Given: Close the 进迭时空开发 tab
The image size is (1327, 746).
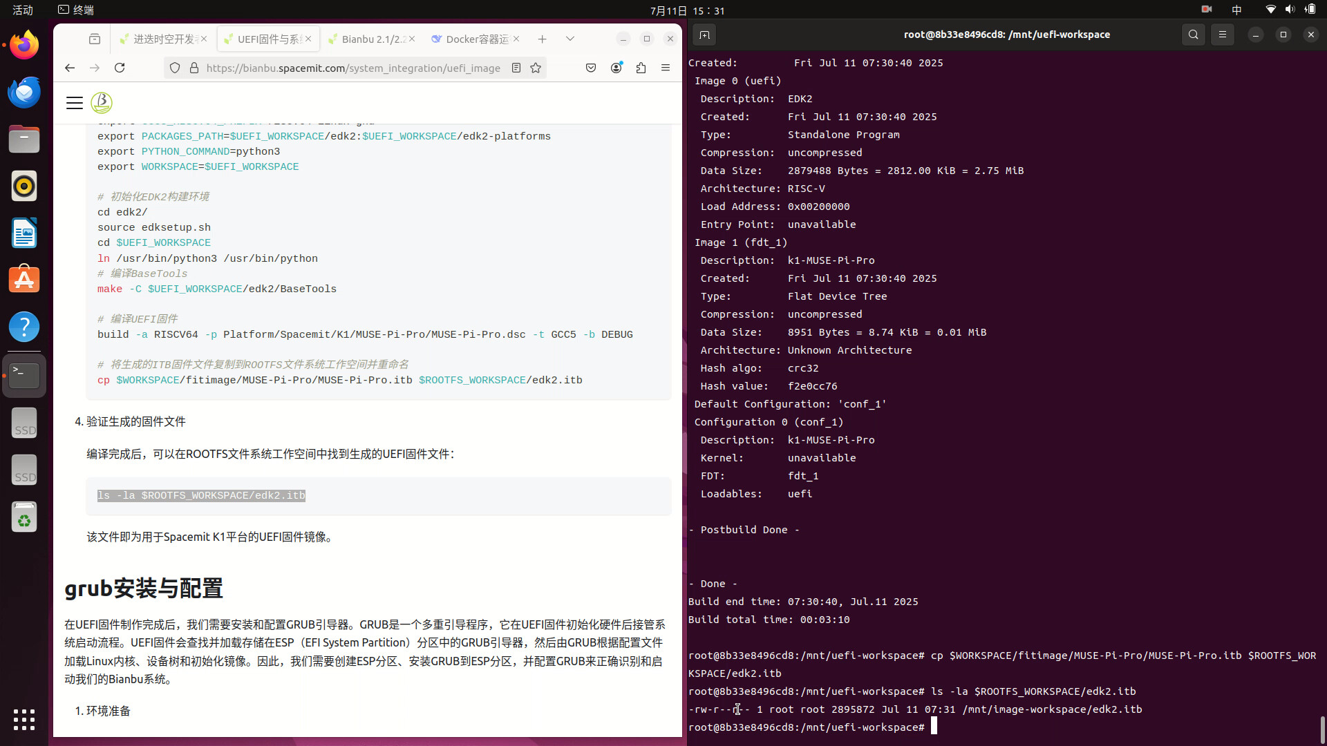Looking at the screenshot, I should (204, 39).
